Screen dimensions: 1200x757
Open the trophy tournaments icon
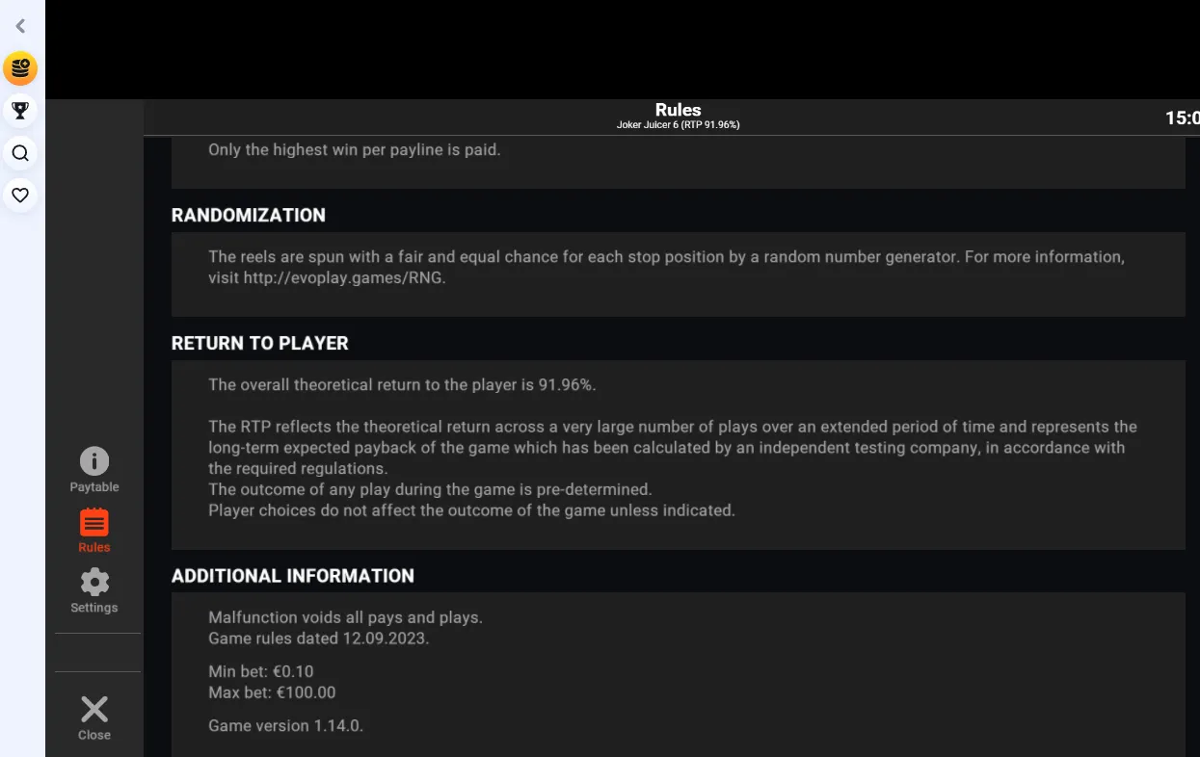[20, 111]
